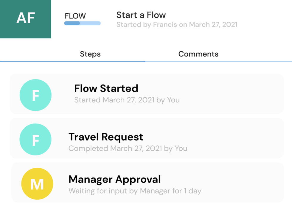
Task: Click the FLOW label above the progress bar
Action: pos(75,16)
